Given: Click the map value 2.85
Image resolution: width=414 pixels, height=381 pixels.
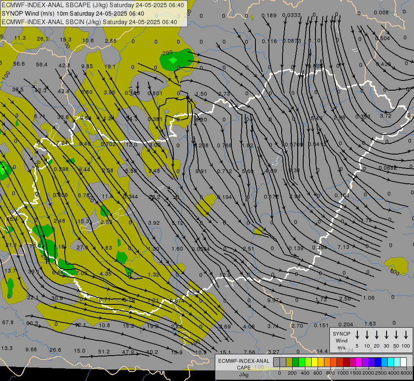Looking at the screenshot, I should (111, 41).
